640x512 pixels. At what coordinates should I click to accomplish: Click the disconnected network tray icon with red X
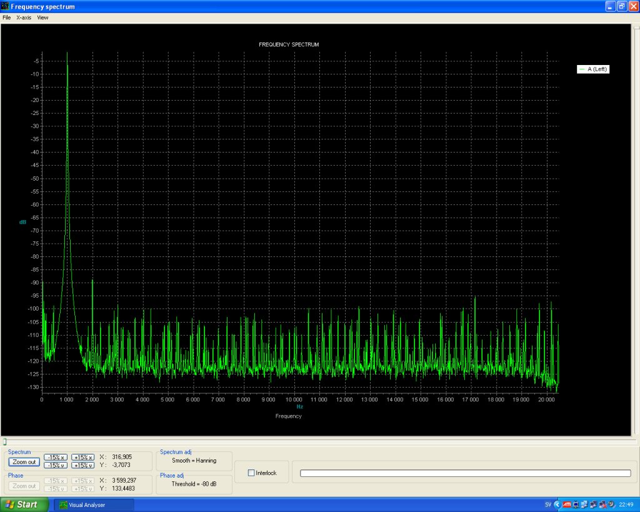click(602, 504)
